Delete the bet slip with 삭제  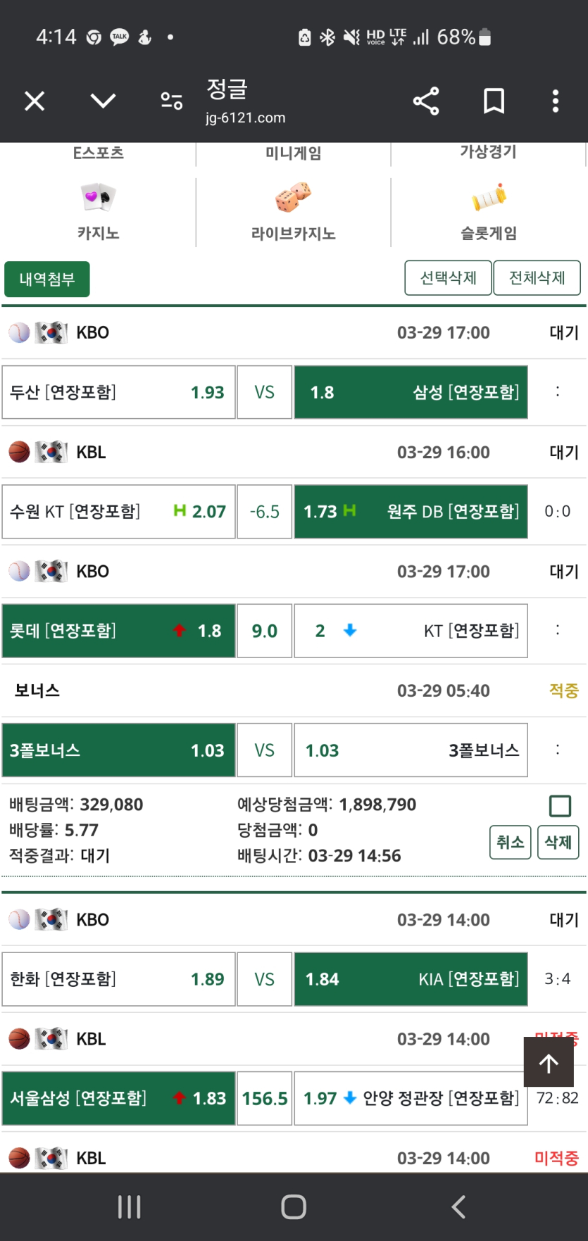pos(558,842)
